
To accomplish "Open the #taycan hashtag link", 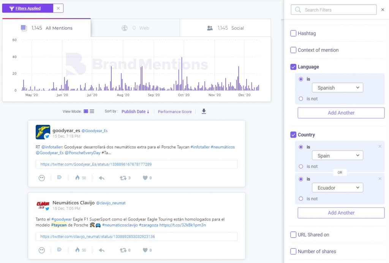I will [59, 225].
